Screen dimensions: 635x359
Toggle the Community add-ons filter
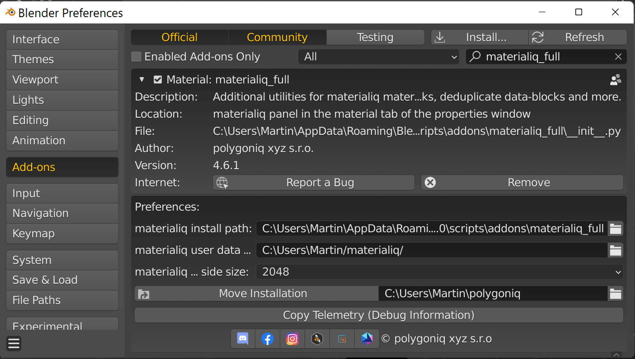click(x=277, y=37)
